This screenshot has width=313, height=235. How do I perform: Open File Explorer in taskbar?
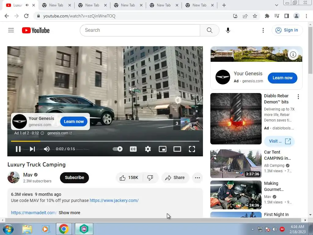[27, 229]
